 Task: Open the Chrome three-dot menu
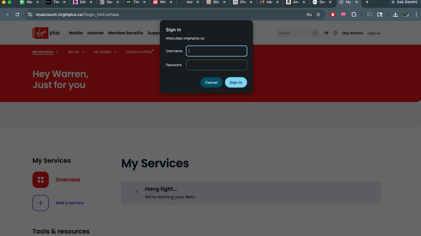(416, 14)
